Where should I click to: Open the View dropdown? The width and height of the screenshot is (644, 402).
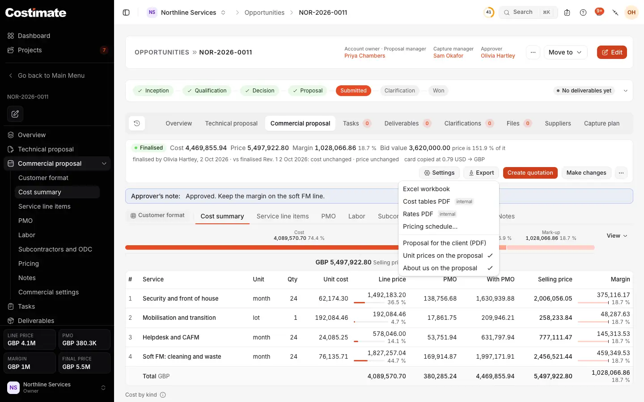pos(617,236)
